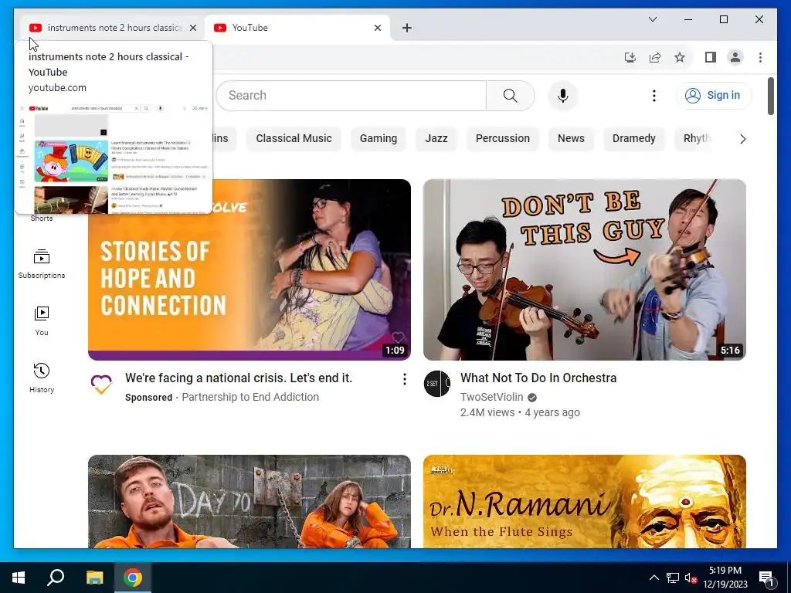
Task: Open taskbar clock showing 5:19 PM
Action: (x=725, y=578)
